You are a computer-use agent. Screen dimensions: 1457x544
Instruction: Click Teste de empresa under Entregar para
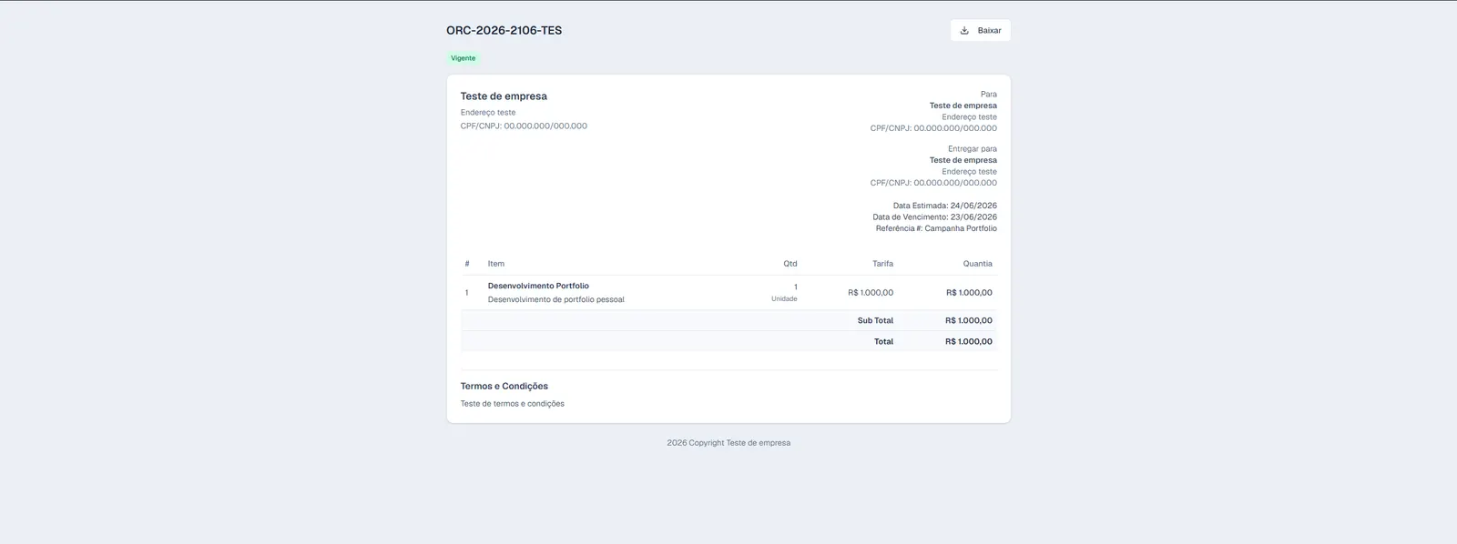pos(963,160)
